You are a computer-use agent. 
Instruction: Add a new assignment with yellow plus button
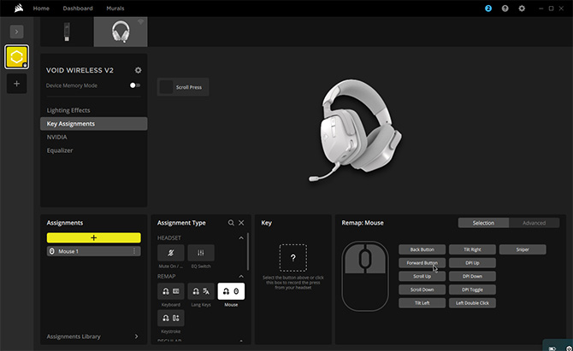click(x=93, y=237)
